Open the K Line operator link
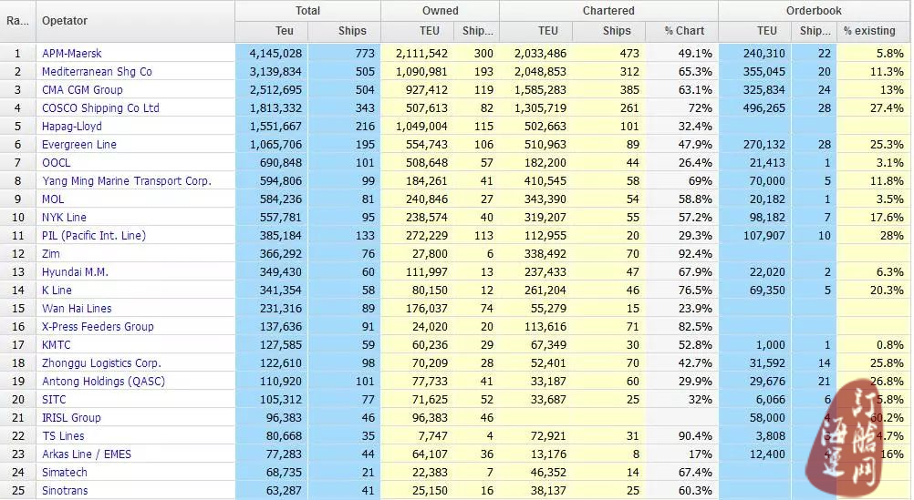Screen dimensions: 914x500 tap(57, 291)
